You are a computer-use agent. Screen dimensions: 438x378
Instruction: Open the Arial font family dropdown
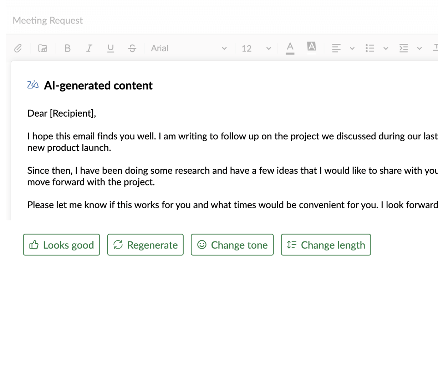[x=189, y=48]
